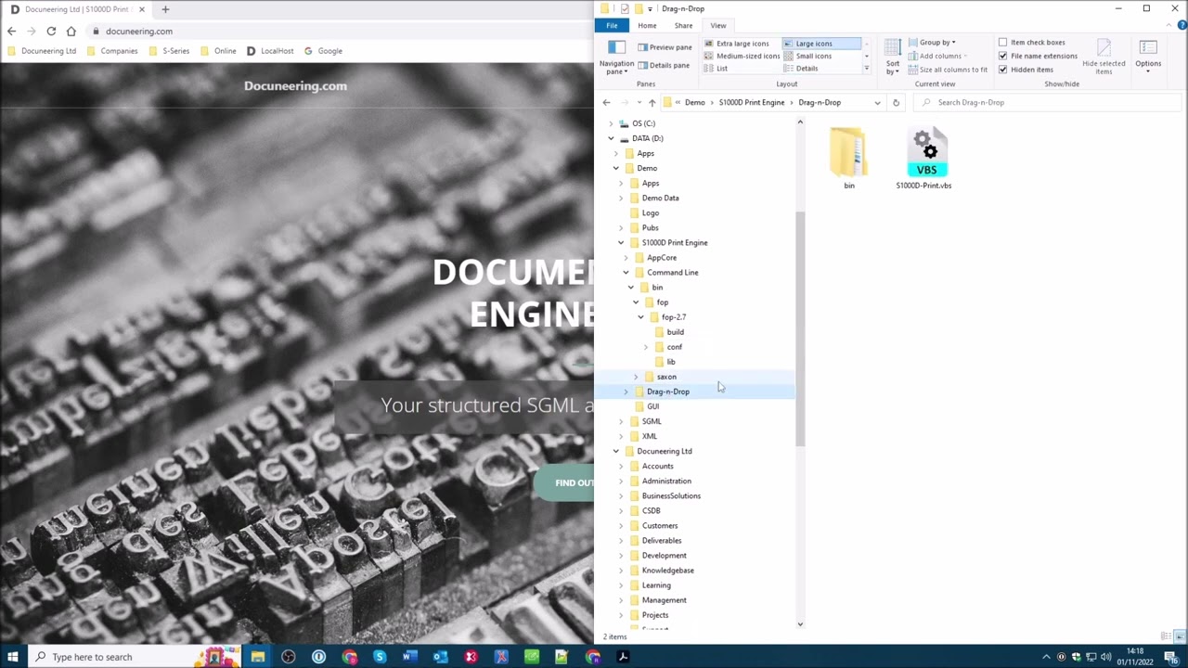Click the Explorer navigation pane scrollbar

point(799,328)
